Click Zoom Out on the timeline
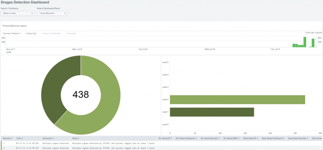Viewport: 323px width, 150px height. click(x=31, y=34)
